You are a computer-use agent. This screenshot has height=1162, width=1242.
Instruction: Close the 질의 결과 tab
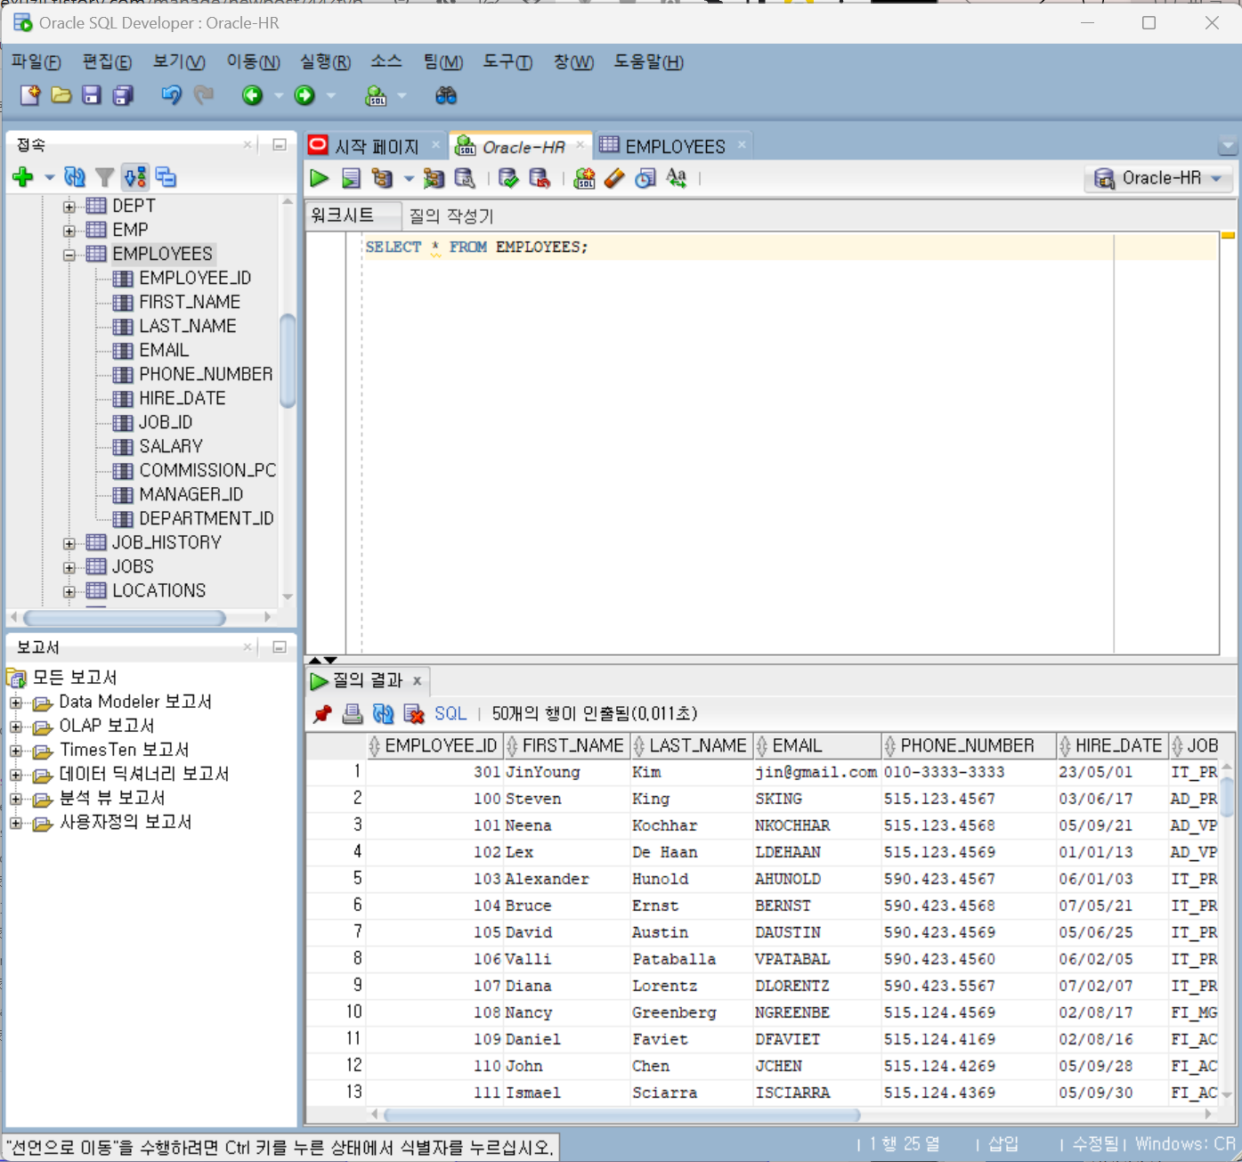[x=417, y=681]
